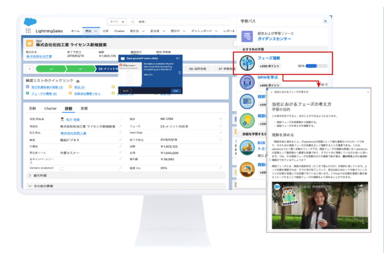
Task: Close the 学習パス panel
Action: [x=325, y=21]
